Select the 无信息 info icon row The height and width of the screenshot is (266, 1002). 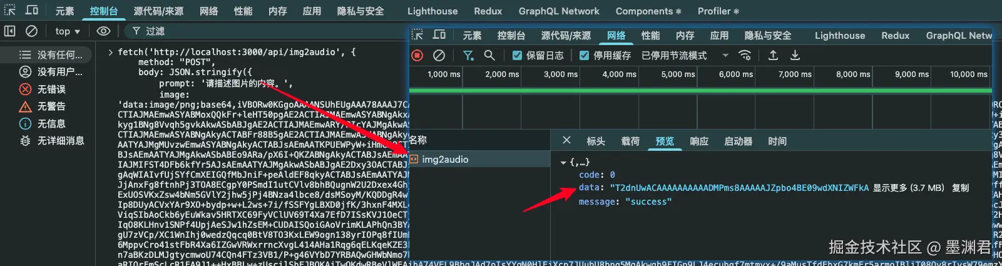coord(48,124)
